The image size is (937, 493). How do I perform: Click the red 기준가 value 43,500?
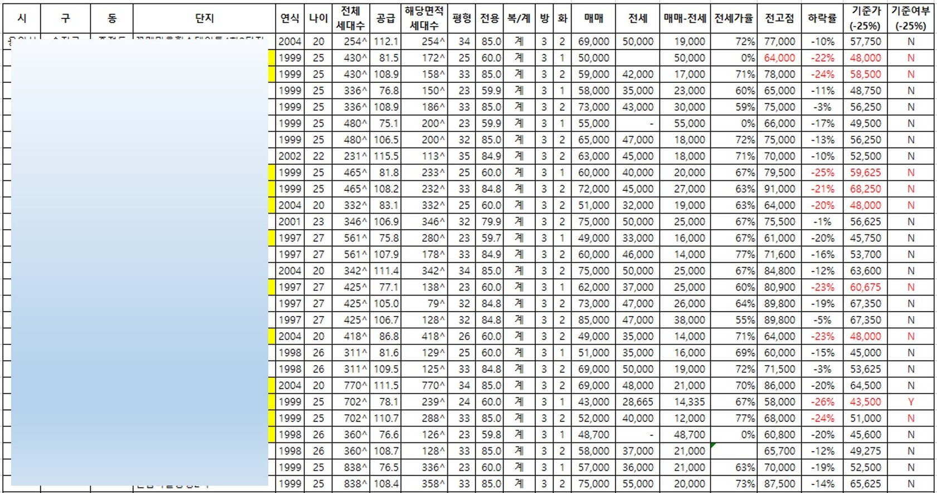(x=866, y=402)
